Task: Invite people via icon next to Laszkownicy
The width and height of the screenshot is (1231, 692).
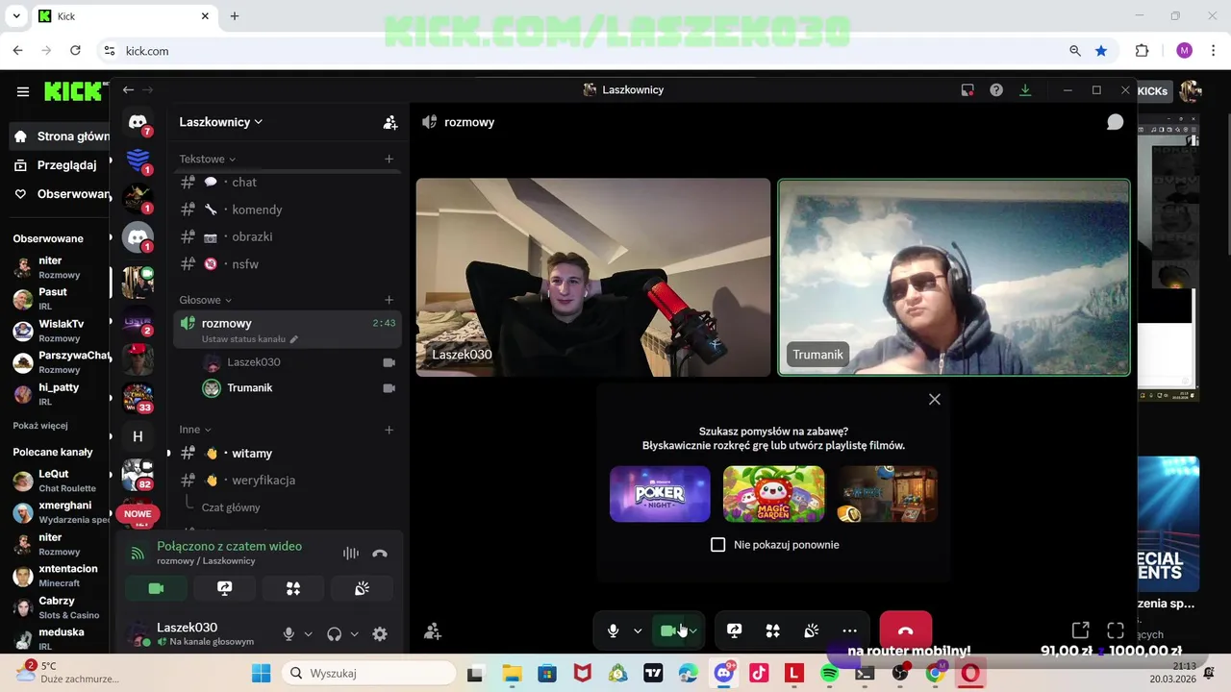Action: click(389, 122)
